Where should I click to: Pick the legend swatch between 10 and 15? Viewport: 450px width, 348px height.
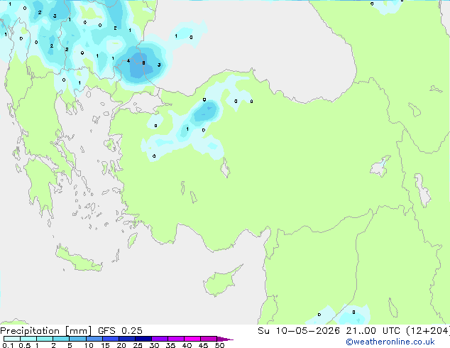[x=94, y=339]
